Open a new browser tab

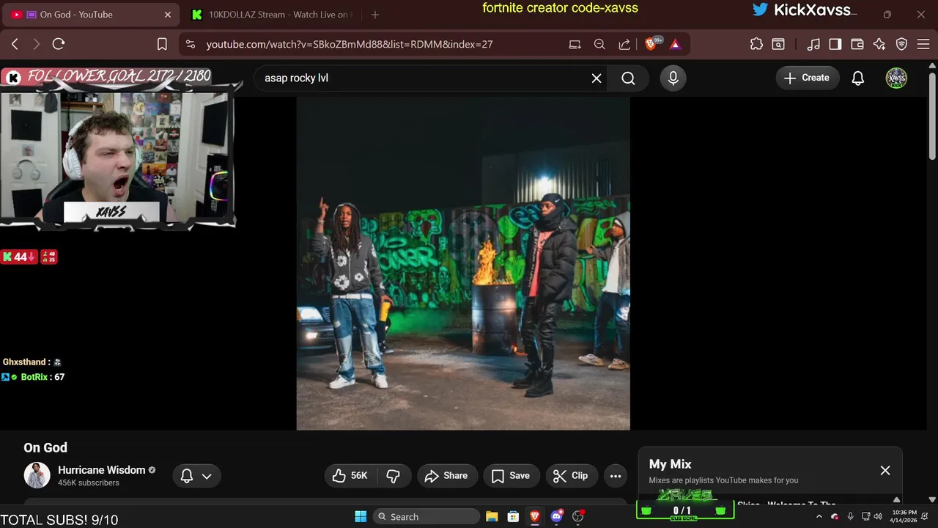pyautogui.click(x=375, y=15)
